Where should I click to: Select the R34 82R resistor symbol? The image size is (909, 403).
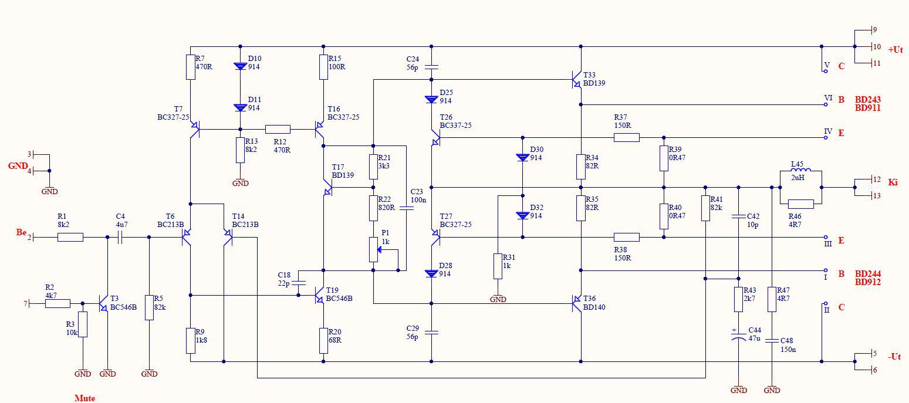580,167
